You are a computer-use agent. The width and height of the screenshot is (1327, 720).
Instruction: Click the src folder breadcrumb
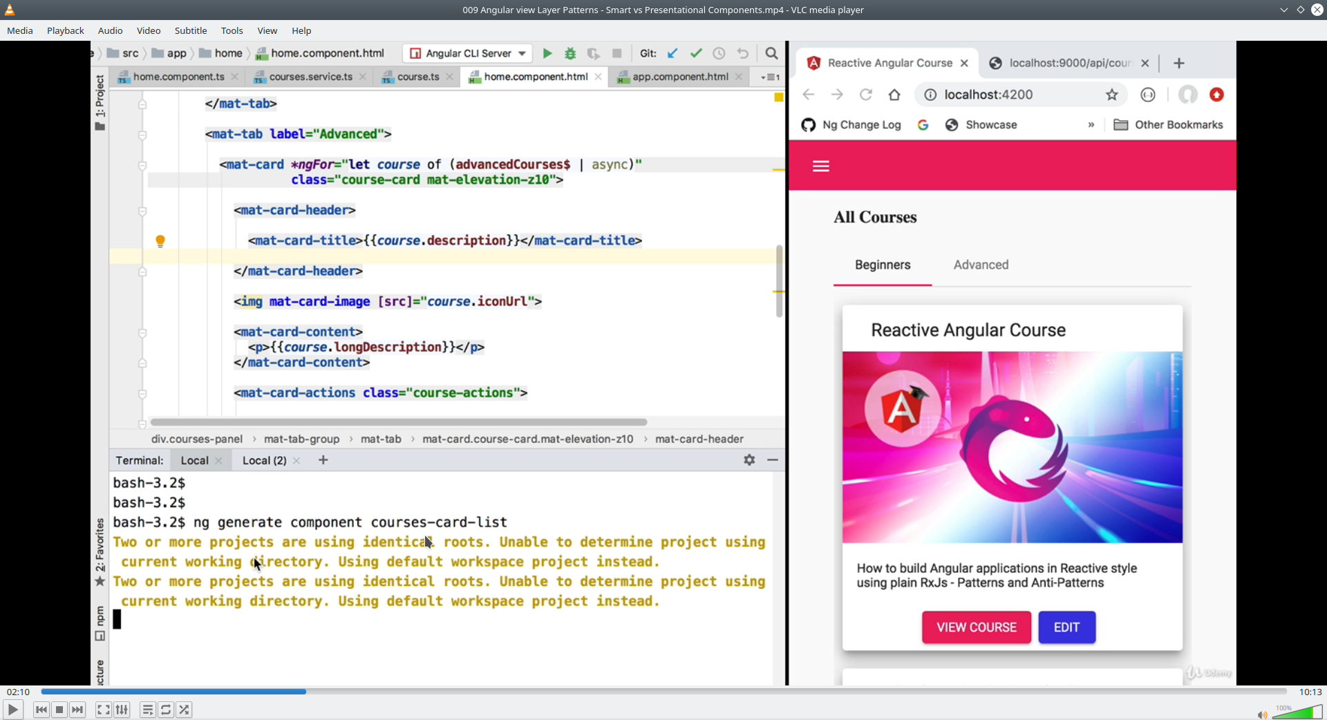coord(123,53)
